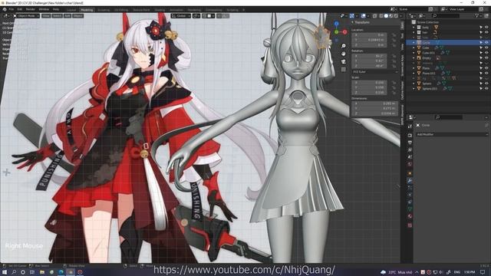This screenshot has height=276, width=491.
Task: Toggle viewport gizmos
Action: pos(352,15)
